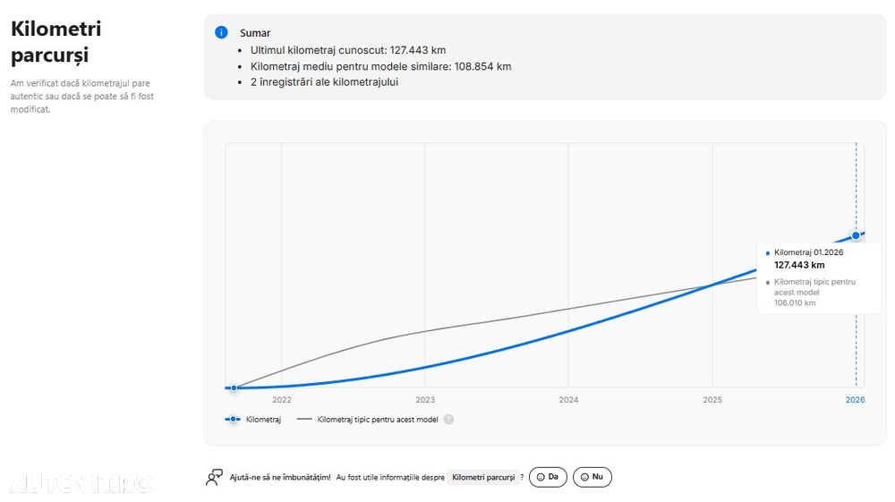Answer Da to the feedback question

click(548, 477)
